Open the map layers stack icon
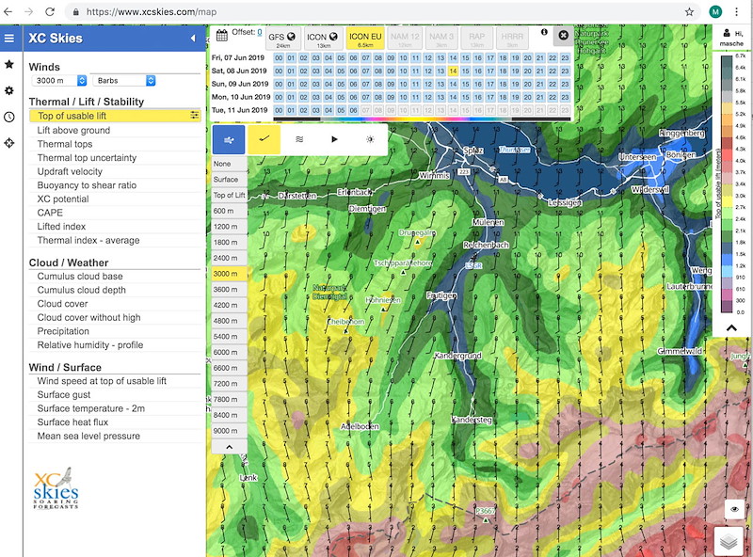Image resolution: width=753 pixels, height=557 pixels. tap(729, 542)
